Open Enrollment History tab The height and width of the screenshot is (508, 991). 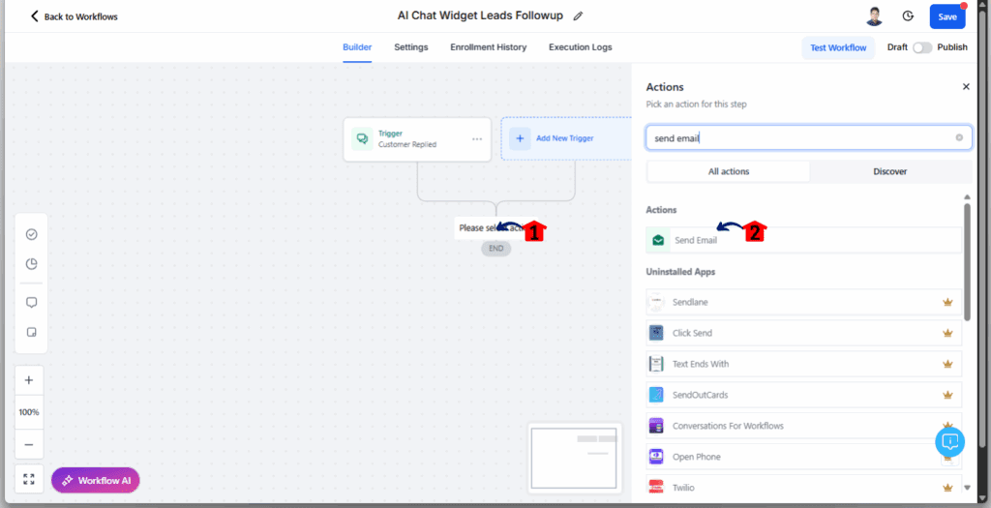tap(488, 47)
